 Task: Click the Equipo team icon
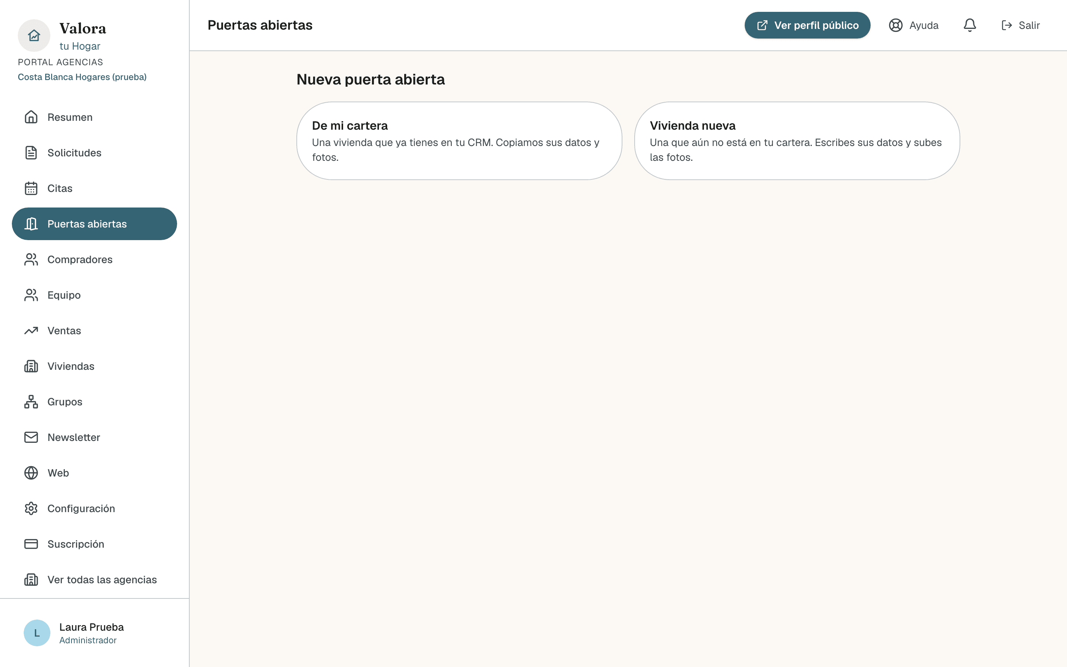coord(31,295)
